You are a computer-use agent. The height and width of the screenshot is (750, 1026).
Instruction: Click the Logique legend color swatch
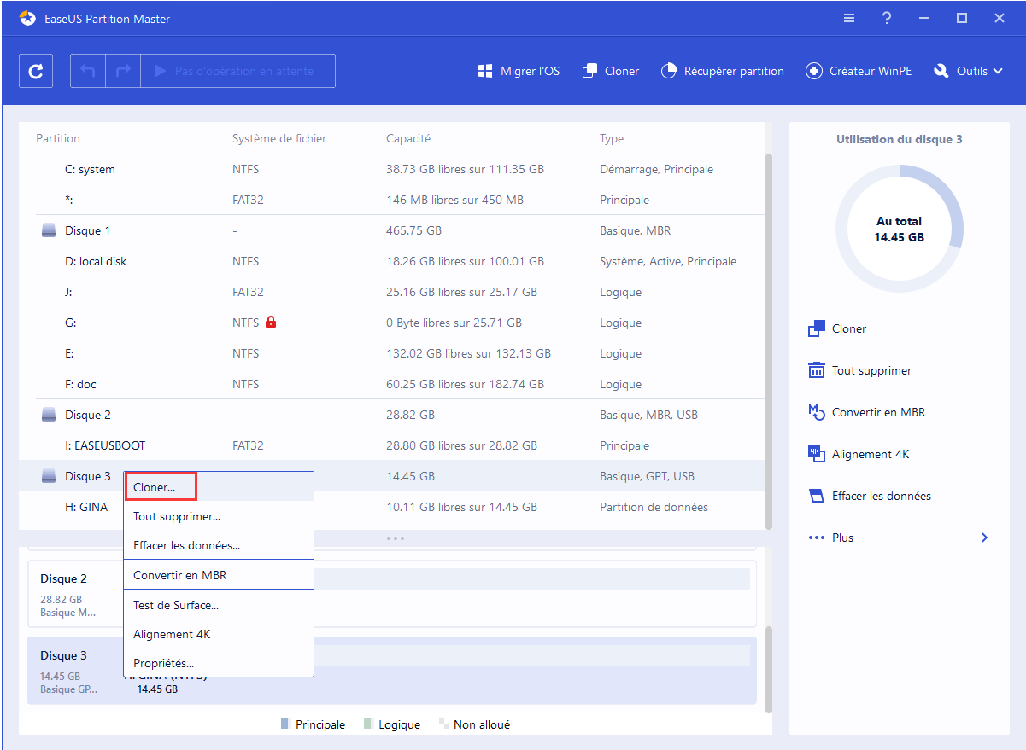[x=368, y=724]
